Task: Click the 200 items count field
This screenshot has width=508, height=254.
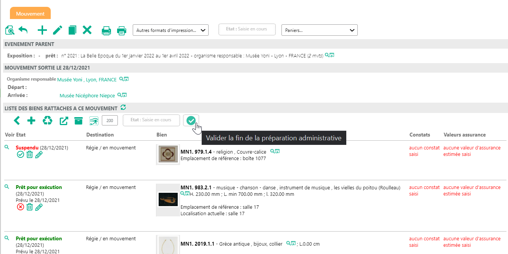Action: point(110,121)
